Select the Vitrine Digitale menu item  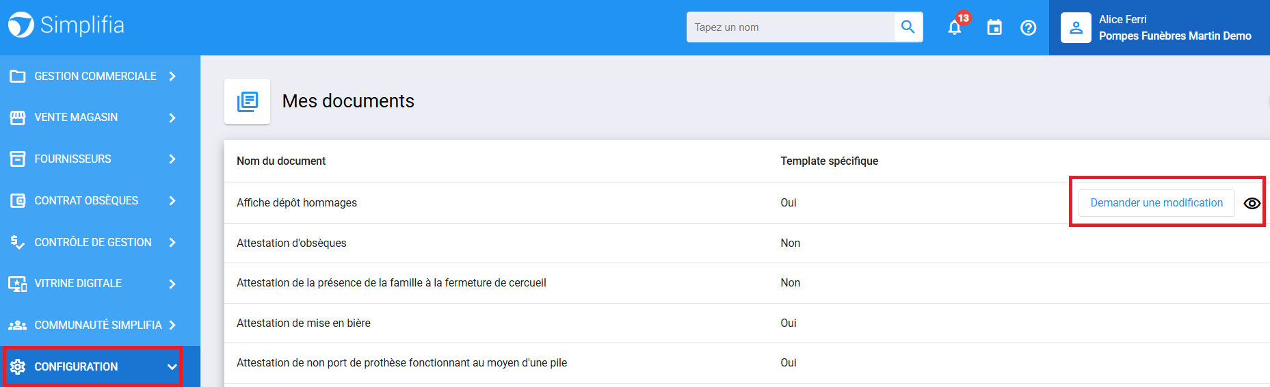click(x=78, y=284)
